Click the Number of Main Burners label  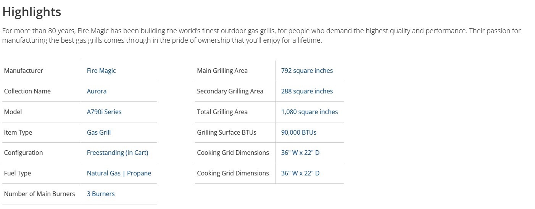coord(39,194)
